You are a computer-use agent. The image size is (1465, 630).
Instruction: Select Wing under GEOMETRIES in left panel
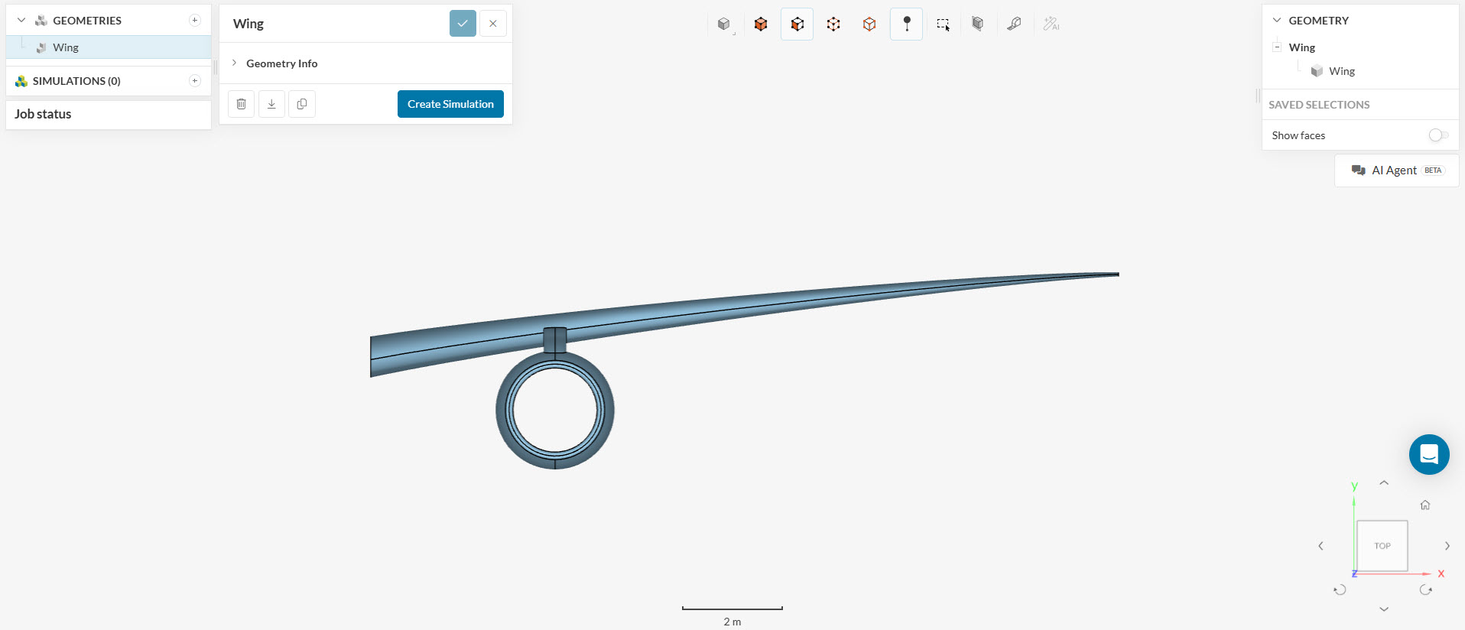tap(109, 47)
